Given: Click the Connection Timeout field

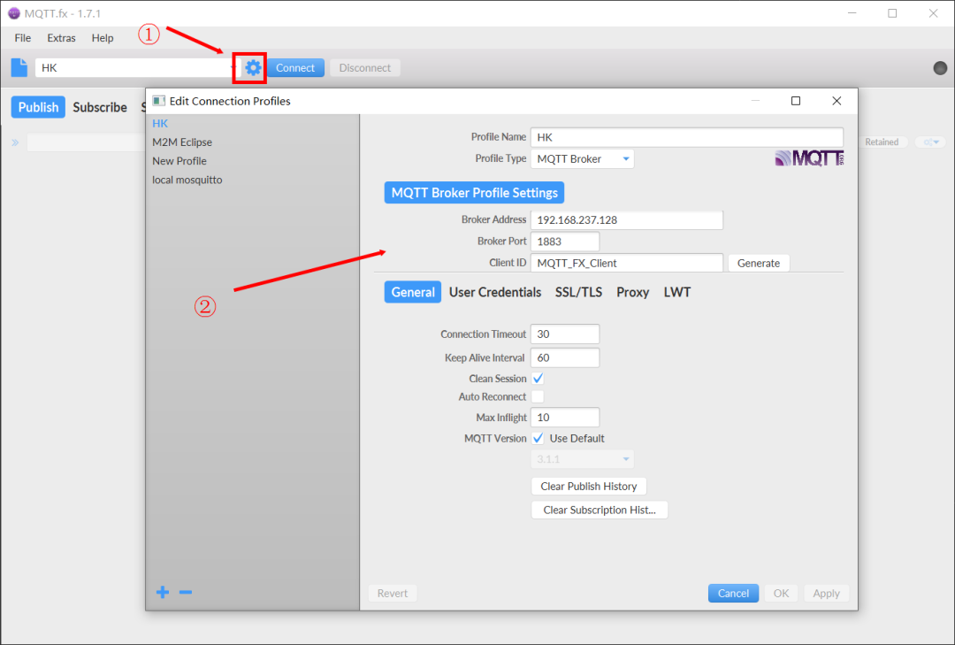Looking at the screenshot, I should point(565,334).
